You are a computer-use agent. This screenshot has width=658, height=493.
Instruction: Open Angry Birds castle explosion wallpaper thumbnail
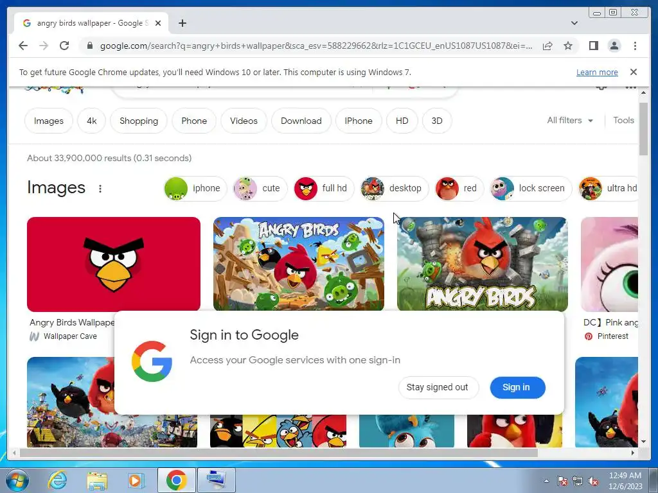point(483,264)
